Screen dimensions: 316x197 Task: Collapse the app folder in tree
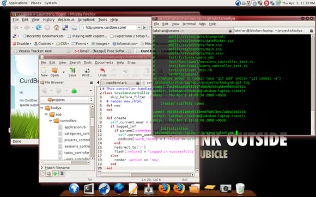(46, 115)
